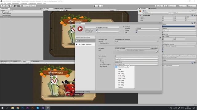This screenshot has width=197, height=110.
Task: Adjust the Game view Scale slider
Action: [x=38, y=63]
